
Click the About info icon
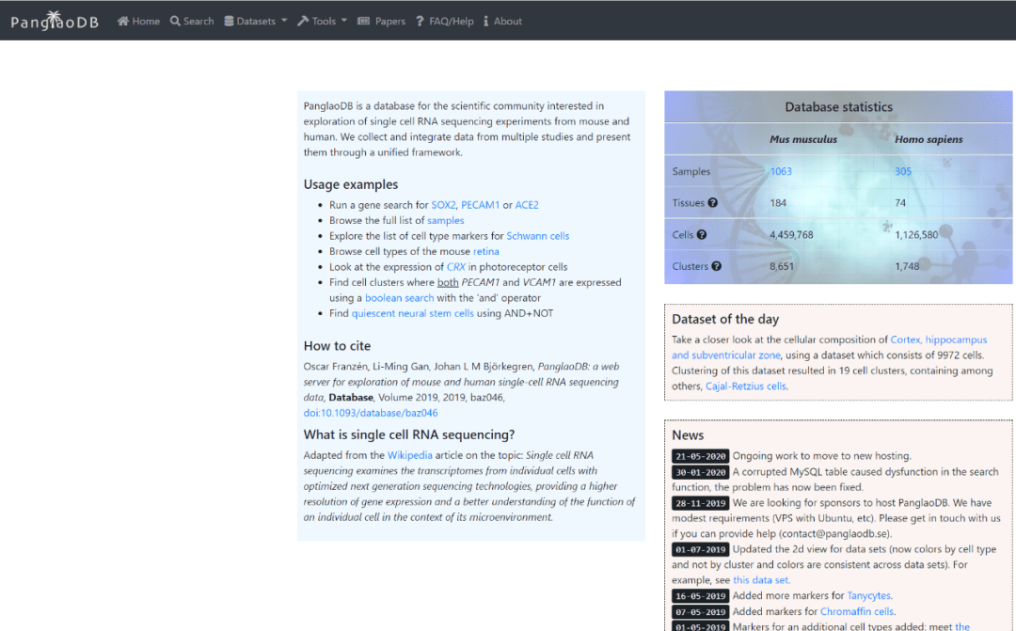(x=486, y=22)
